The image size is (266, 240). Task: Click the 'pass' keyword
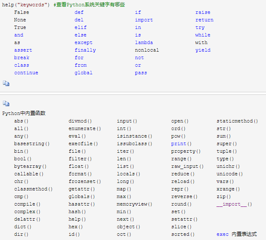(x=141, y=73)
